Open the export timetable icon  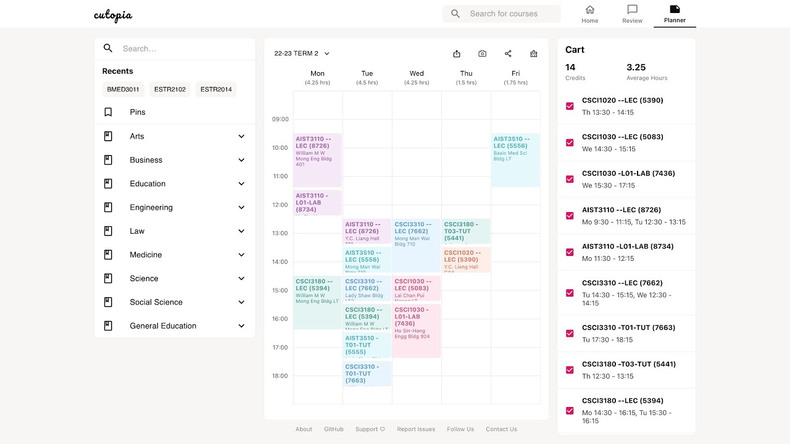tap(457, 54)
